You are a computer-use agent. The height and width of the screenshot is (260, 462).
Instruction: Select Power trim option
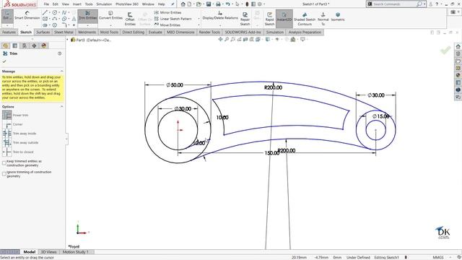pyautogui.click(x=7, y=115)
